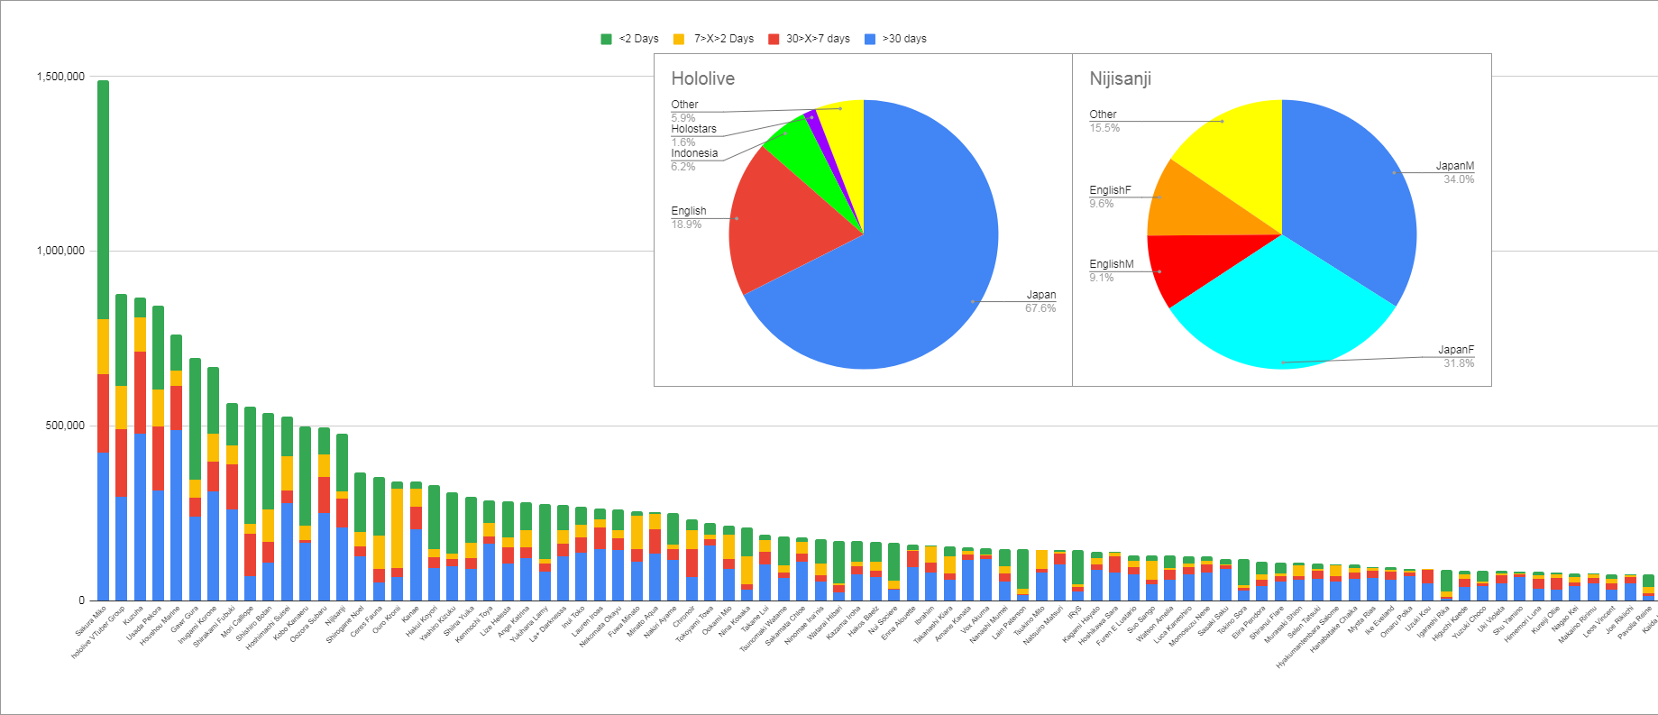Click the 'JapanM' 34.0% pie label
Screen dimensions: 1658x715
click(x=1455, y=172)
